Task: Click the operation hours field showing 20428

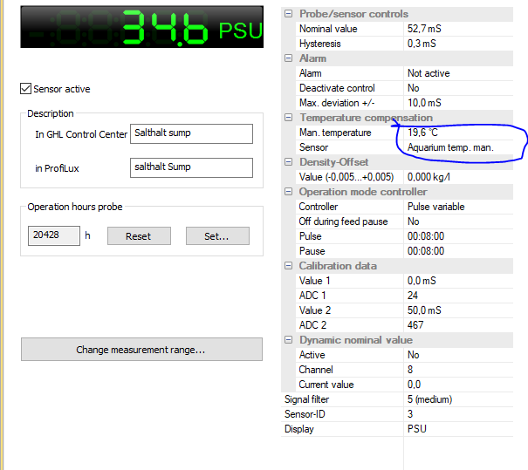Action: 54,235
